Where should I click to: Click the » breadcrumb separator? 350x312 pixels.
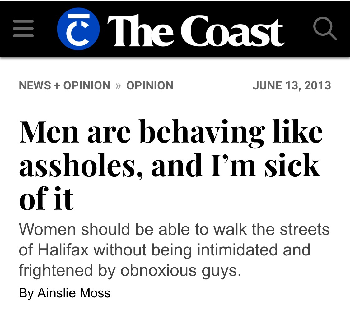click(118, 86)
